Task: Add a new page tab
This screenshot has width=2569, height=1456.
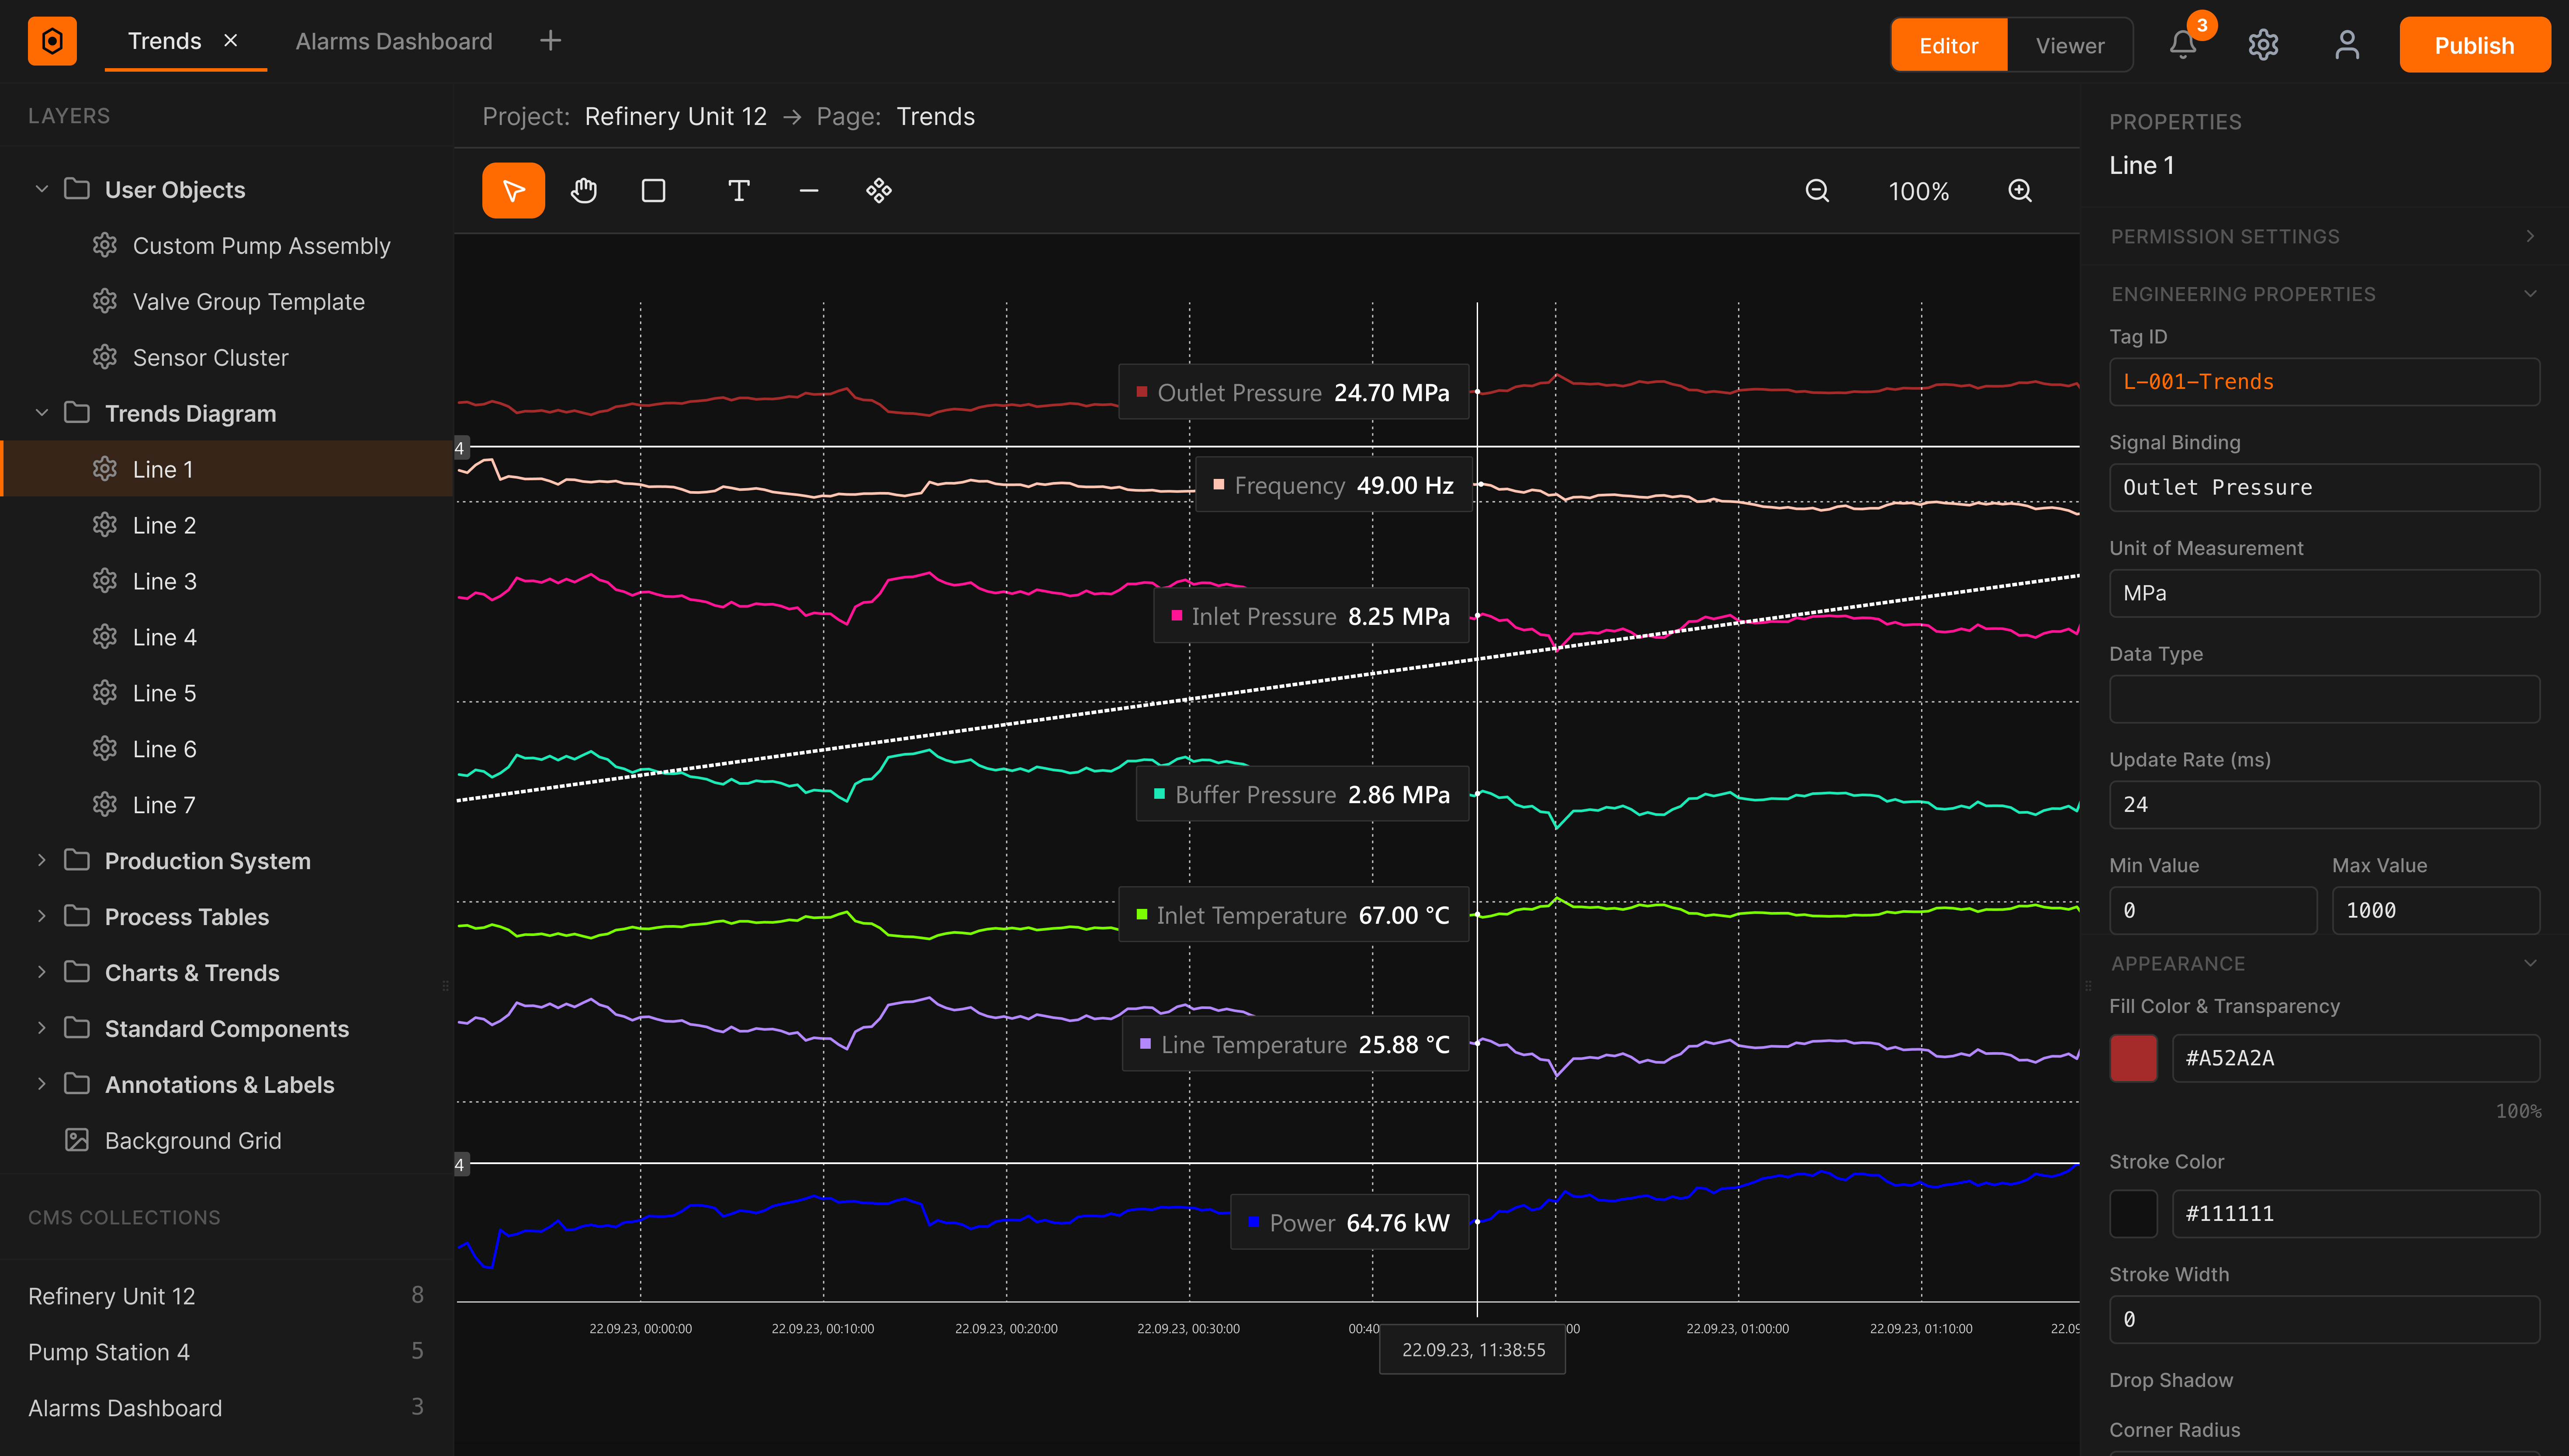Action: 550,41
